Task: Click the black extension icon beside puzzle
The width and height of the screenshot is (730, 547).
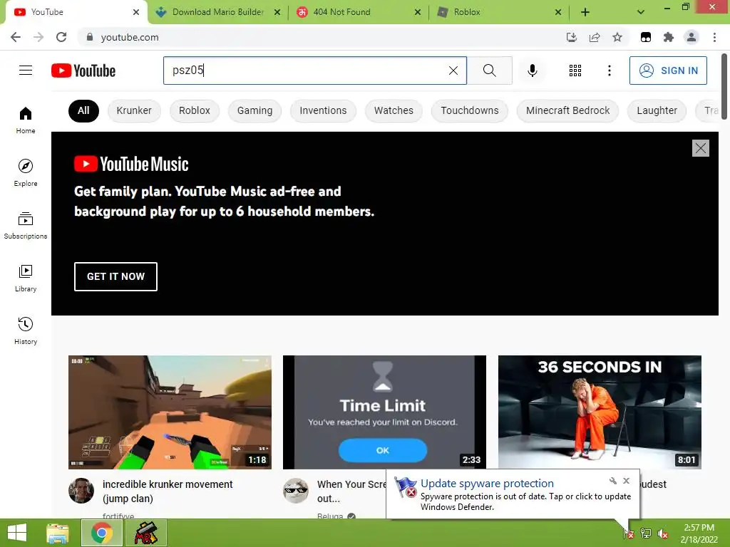Action: (646, 37)
